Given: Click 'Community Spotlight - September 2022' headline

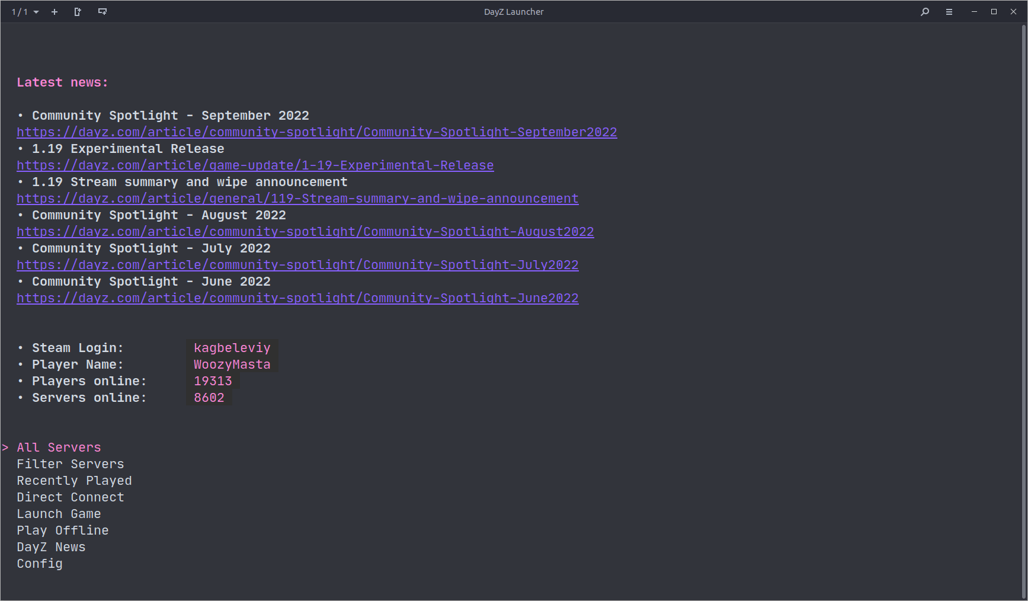Looking at the screenshot, I should click(171, 116).
